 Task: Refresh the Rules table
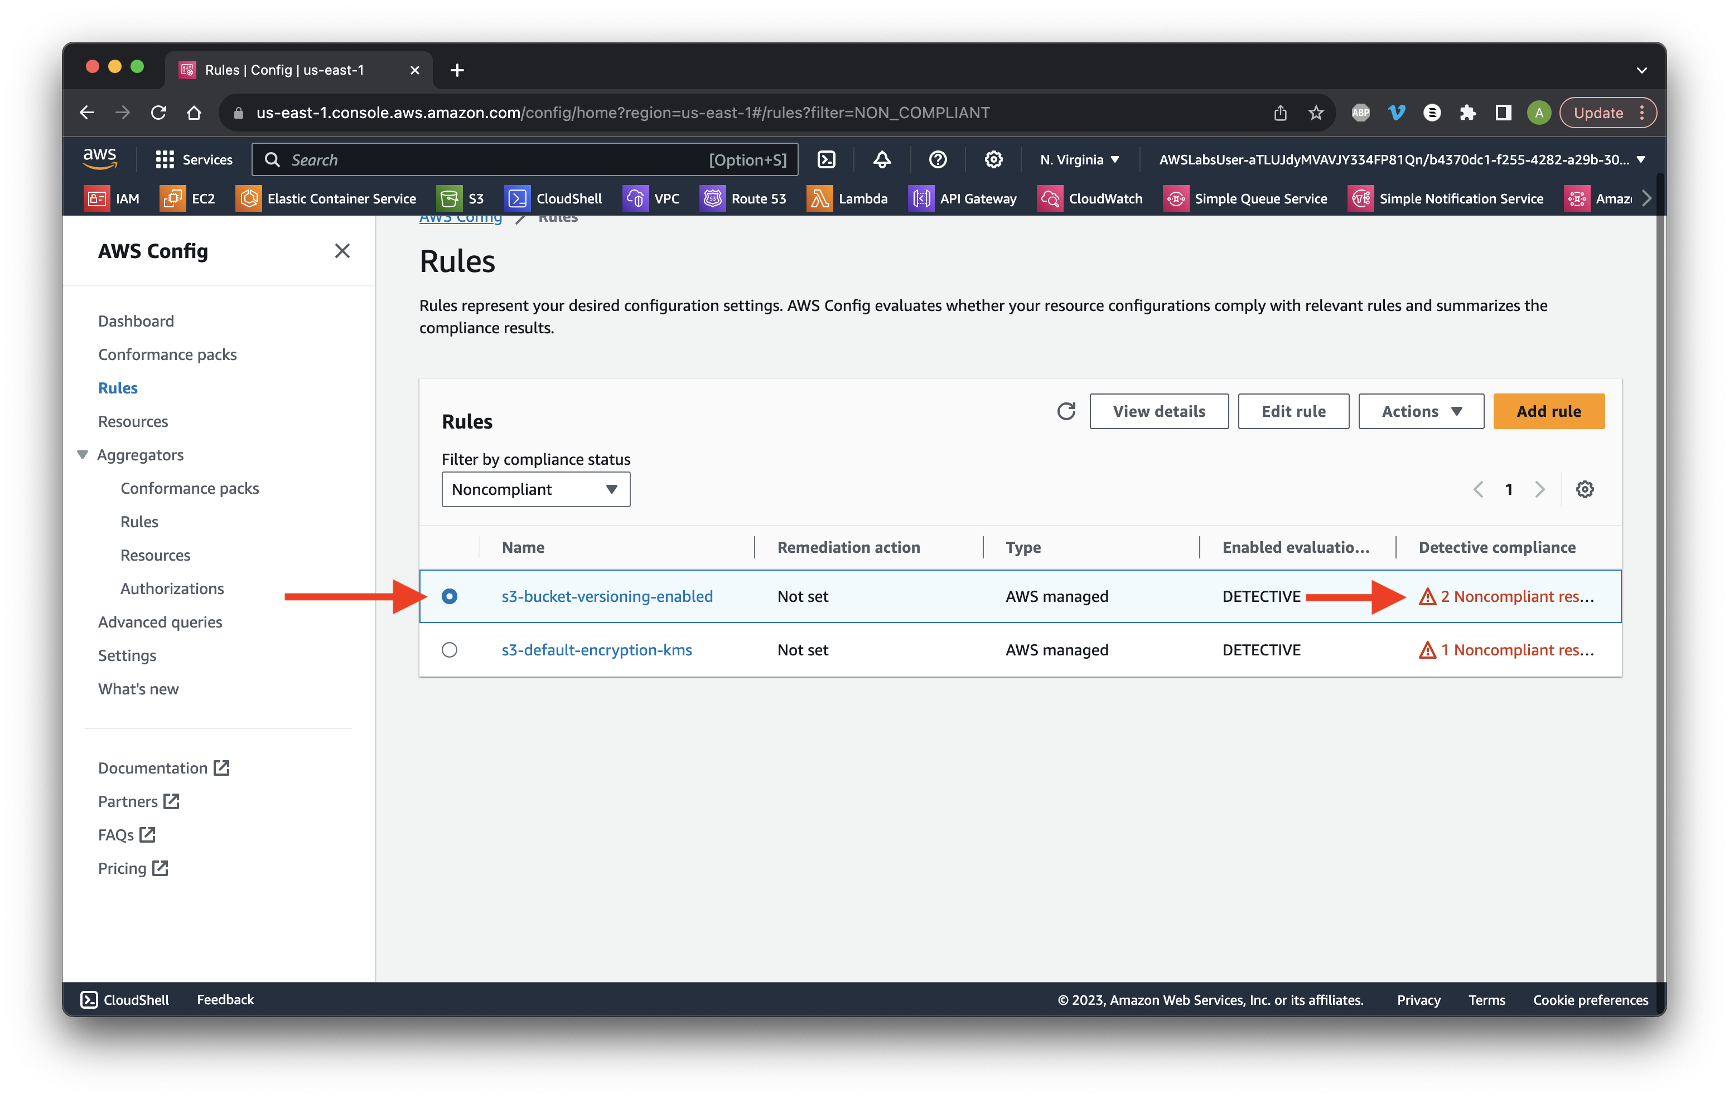coord(1066,411)
